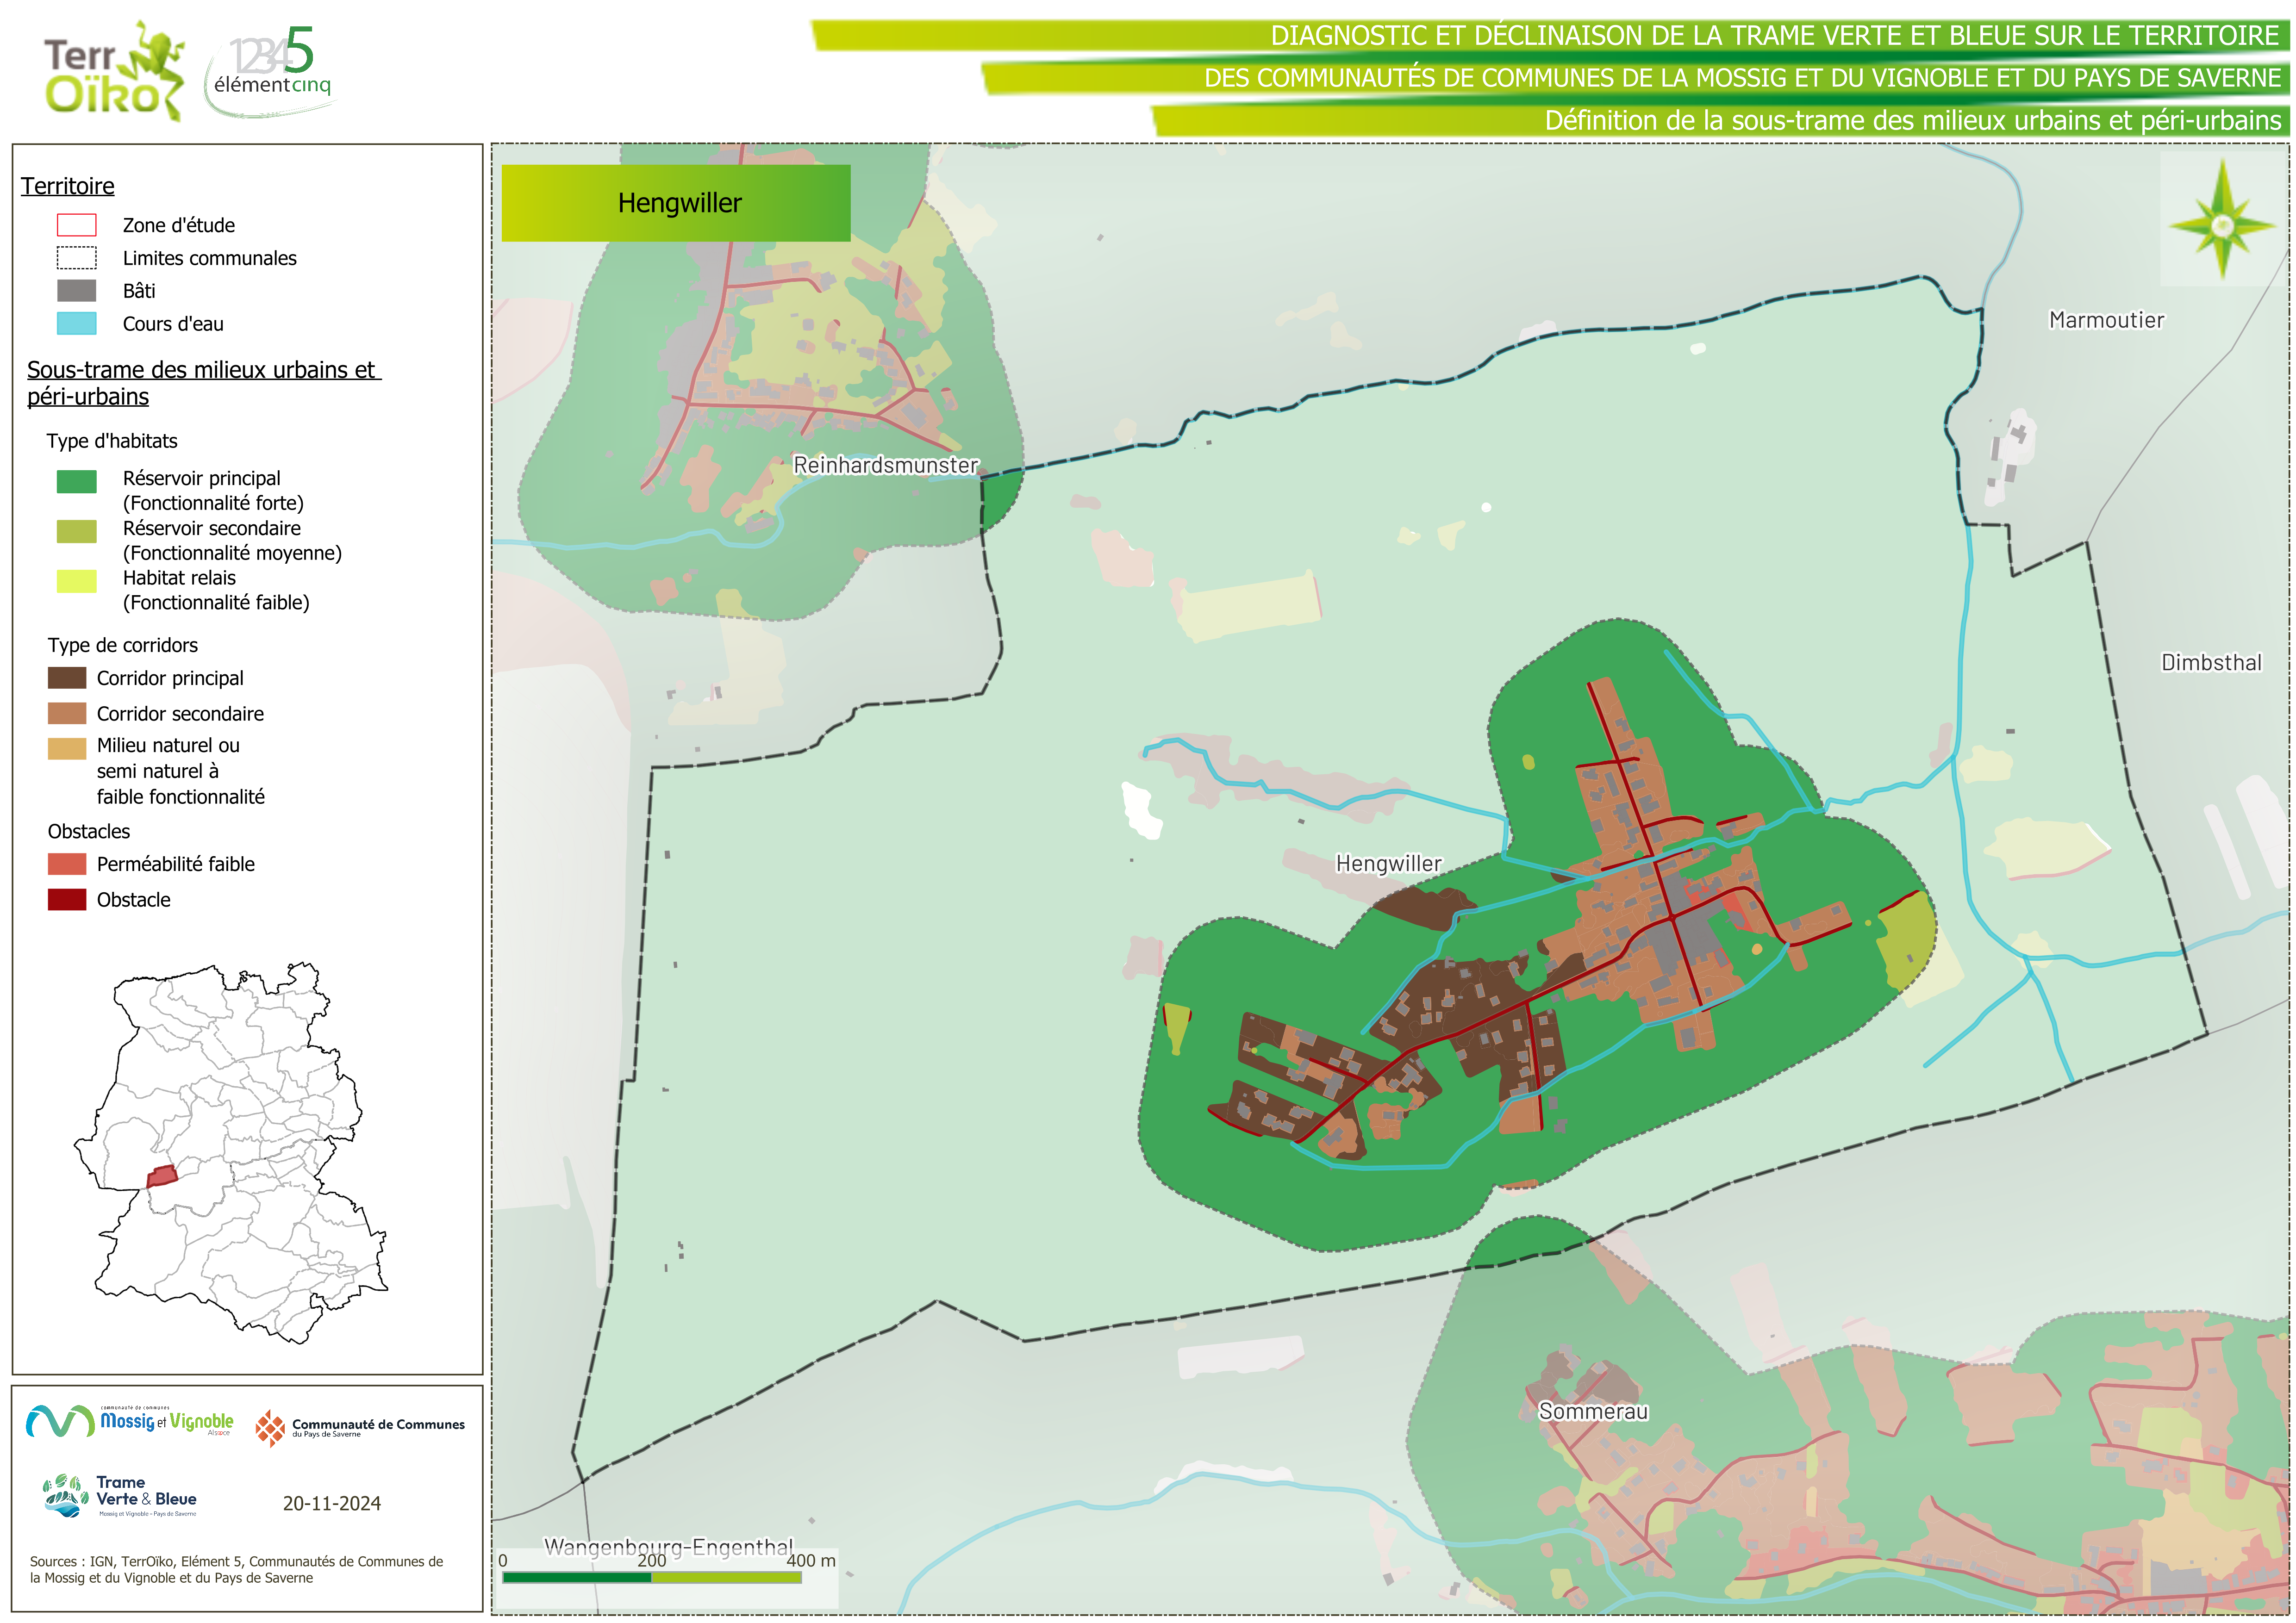This screenshot has height=1623, width=2296.
Task: Click the Corridor principal brown swatch
Action: [67, 678]
